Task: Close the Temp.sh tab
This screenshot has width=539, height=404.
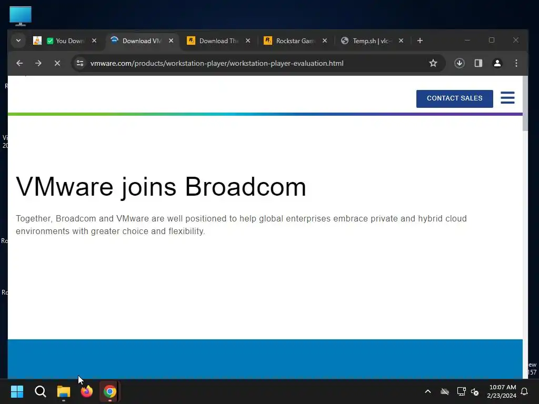Action: point(401,41)
